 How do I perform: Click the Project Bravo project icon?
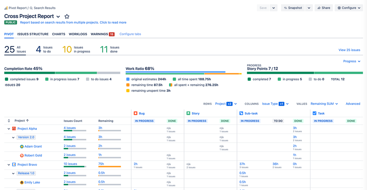(14, 165)
